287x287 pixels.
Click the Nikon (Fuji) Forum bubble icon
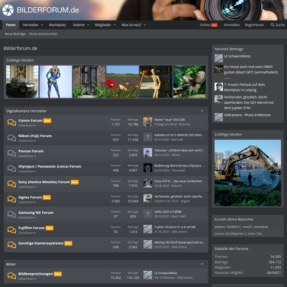11,138
